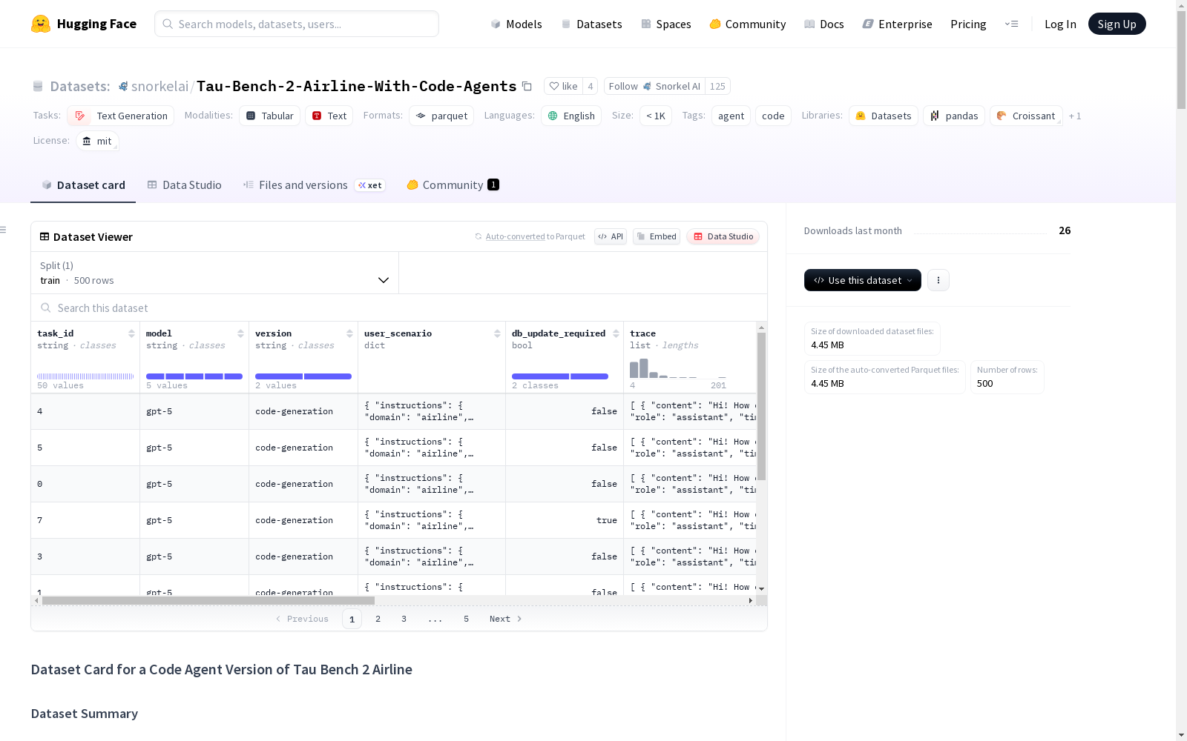Open the navigation more-options menu icon

click(1011, 24)
